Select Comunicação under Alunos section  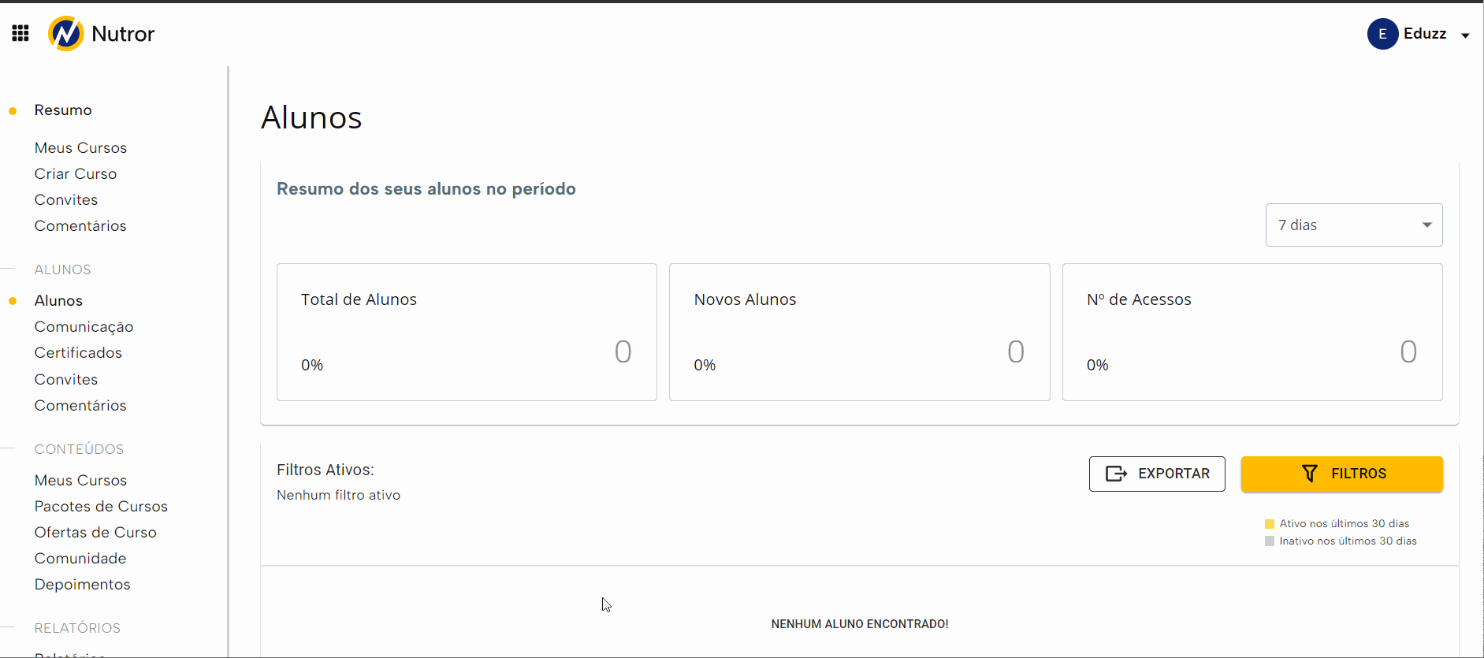[x=84, y=327]
